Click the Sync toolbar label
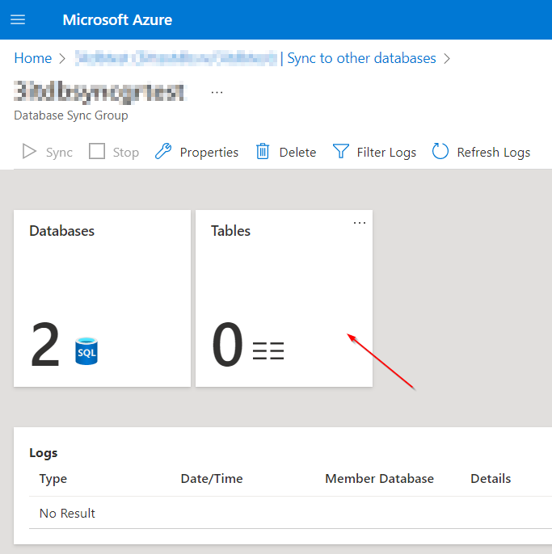The image size is (552, 554). click(59, 153)
